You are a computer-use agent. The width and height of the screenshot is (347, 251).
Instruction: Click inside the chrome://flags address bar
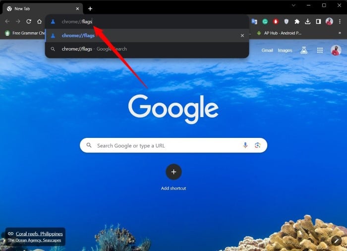click(x=147, y=21)
